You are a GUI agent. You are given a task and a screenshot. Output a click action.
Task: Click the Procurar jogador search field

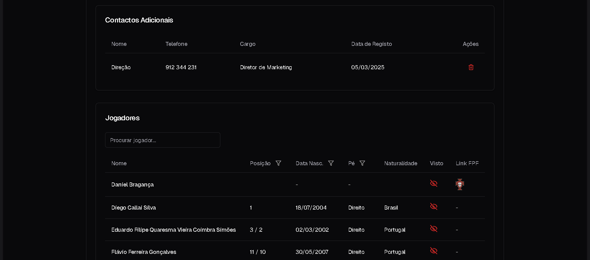pos(163,140)
